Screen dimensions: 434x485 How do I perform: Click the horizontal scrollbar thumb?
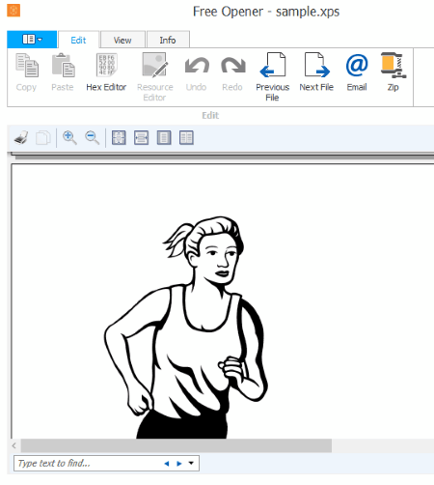(x=176, y=445)
